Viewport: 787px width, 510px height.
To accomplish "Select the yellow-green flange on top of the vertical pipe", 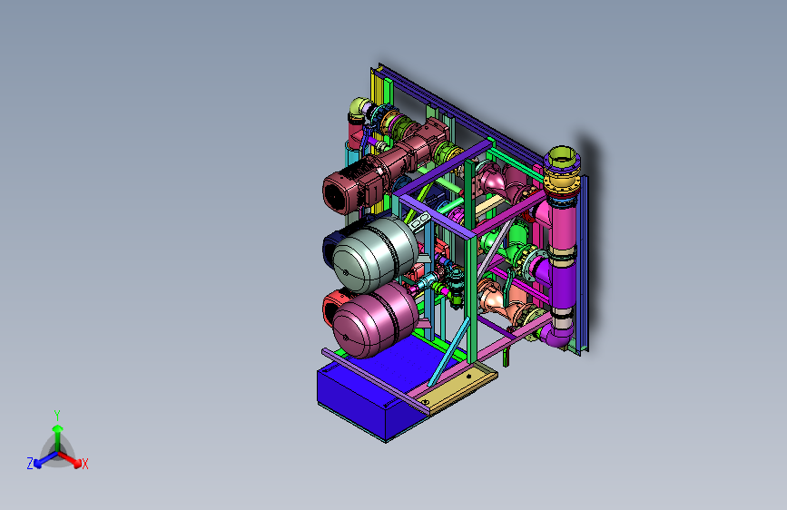I will 562,158.
